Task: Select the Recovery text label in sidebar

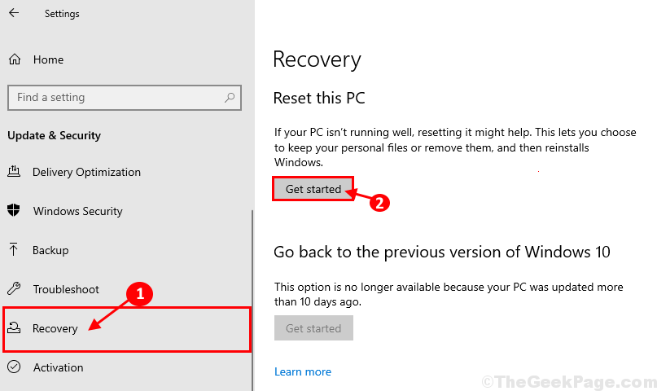Action: click(55, 328)
